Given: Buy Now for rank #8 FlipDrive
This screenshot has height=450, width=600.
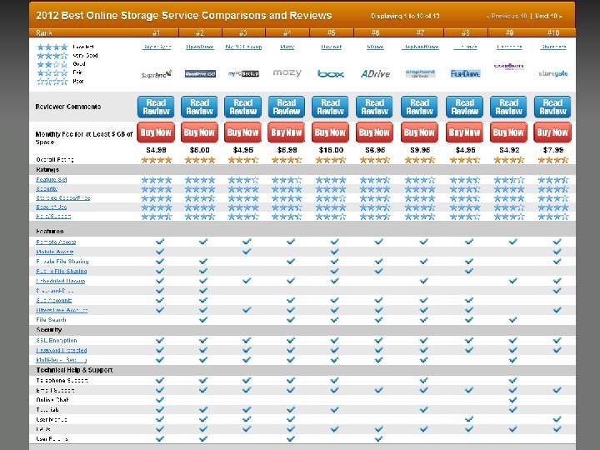Looking at the screenshot, I should (x=464, y=132).
